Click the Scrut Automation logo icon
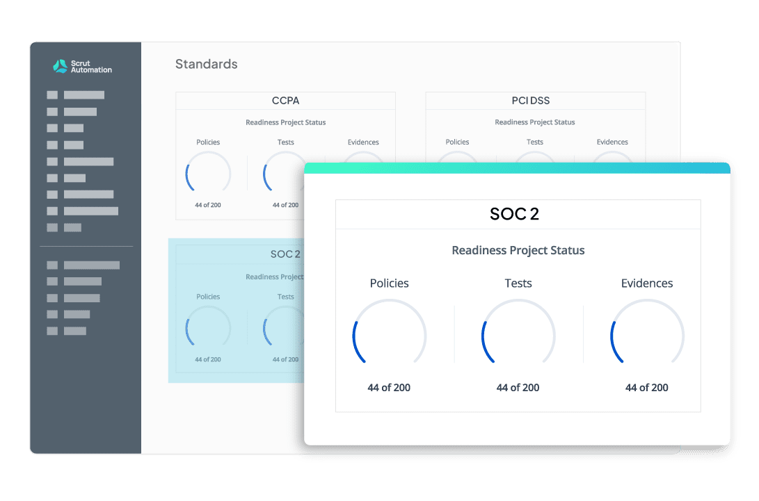 [x=60, y=66]
